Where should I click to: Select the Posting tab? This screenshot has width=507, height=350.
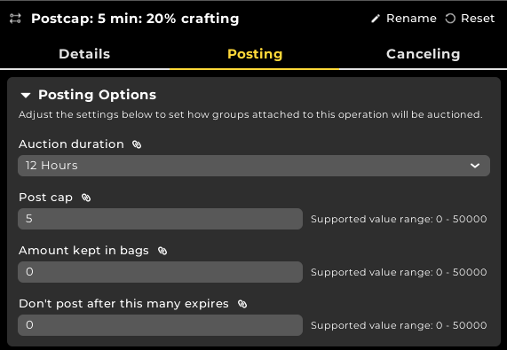point(255,54)
